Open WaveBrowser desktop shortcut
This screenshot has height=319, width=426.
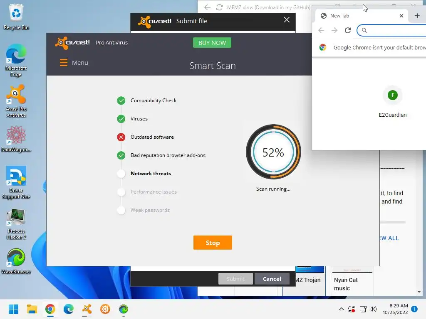16,261
